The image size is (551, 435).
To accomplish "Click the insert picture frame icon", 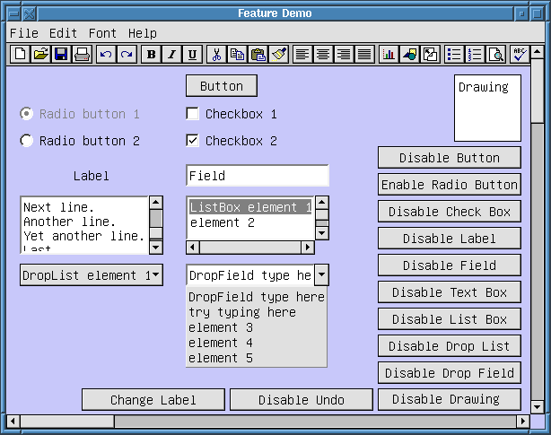I will coord(430,55).
